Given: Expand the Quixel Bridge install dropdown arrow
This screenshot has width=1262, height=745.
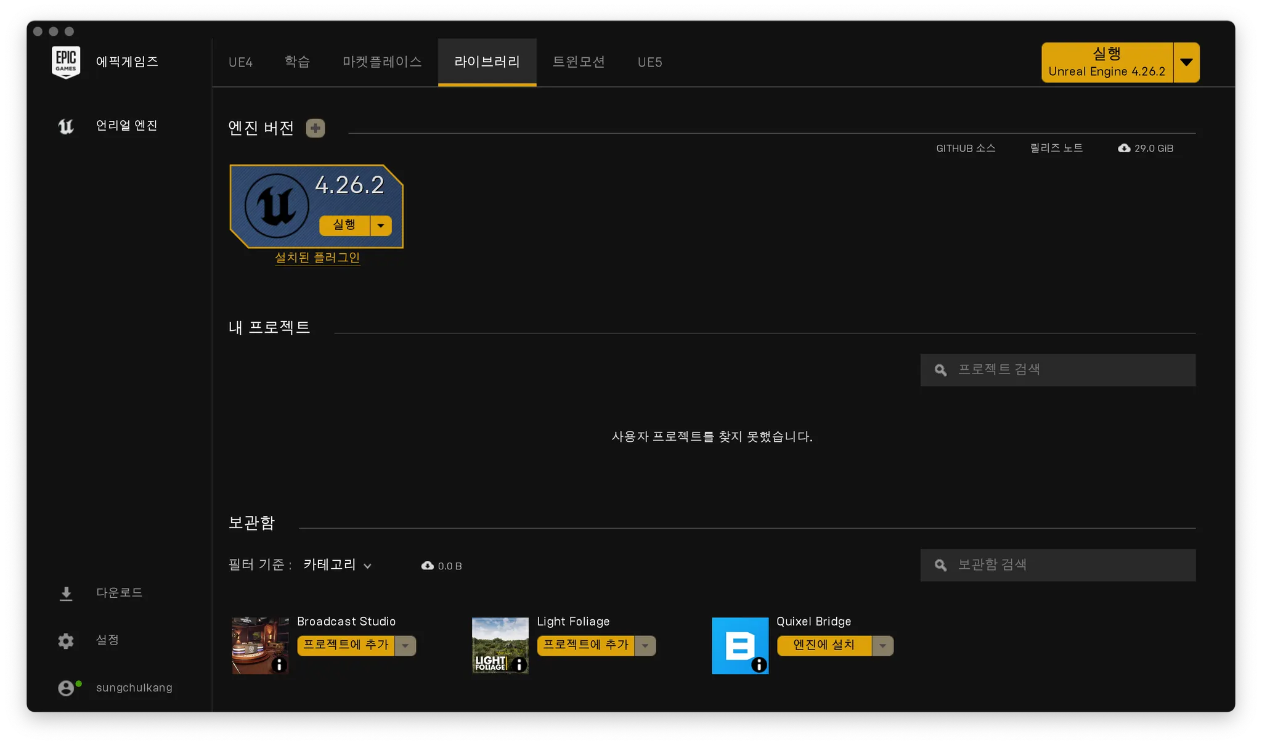Looking at the screenshot, I should click(x=882, y=646).
